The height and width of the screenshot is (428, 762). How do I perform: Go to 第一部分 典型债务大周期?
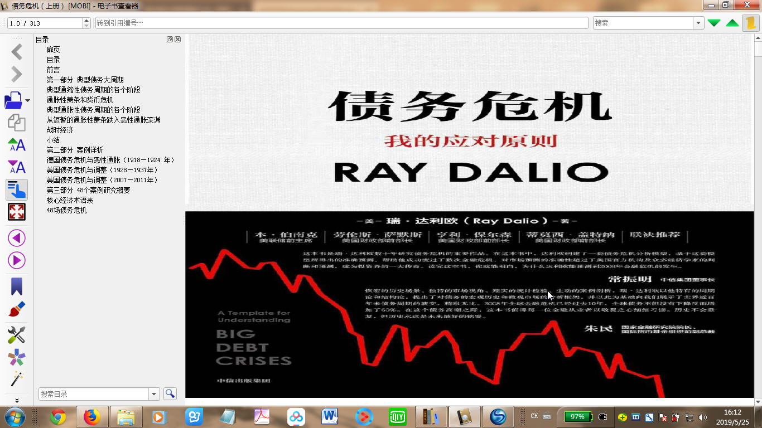(85, 80)
